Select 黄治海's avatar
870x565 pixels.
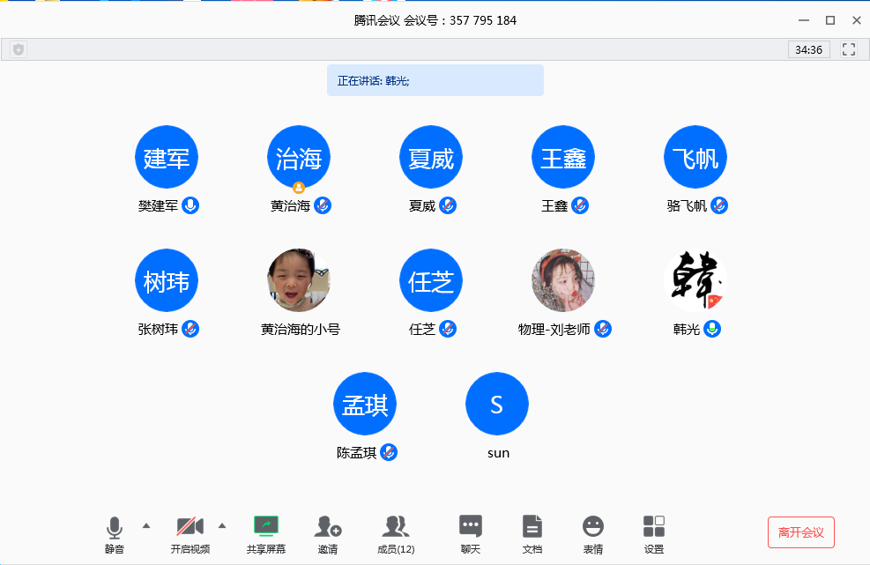pyautogui.click(x=299, y=157)
